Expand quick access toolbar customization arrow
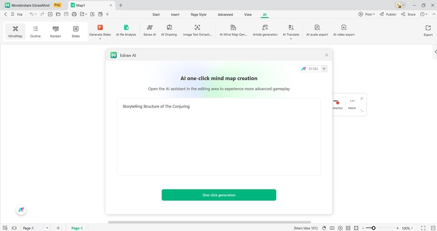The width and height of the screenshot is (437, 231). pyautogui.click(x=107, y=14)
